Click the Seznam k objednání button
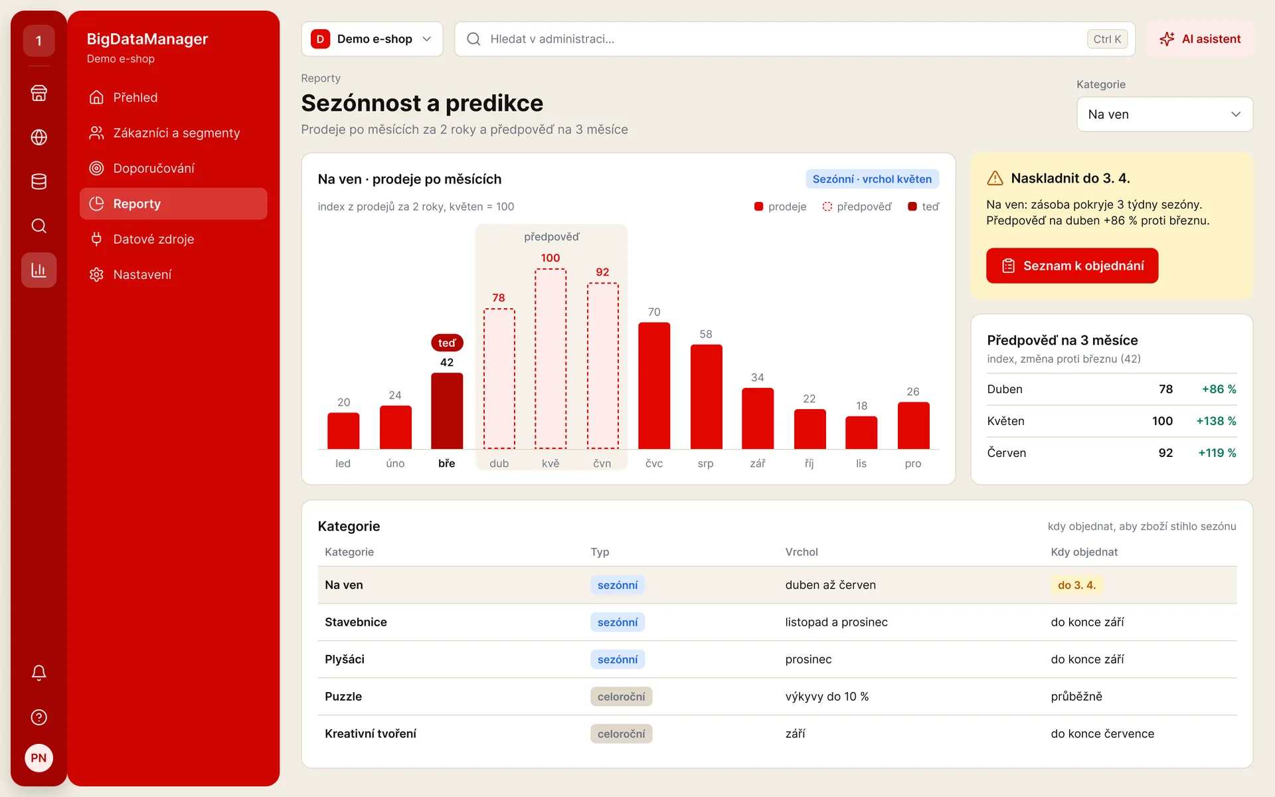Image resolution: width=1275 pixels, height=797 pixels. (x=1072, y=266)
